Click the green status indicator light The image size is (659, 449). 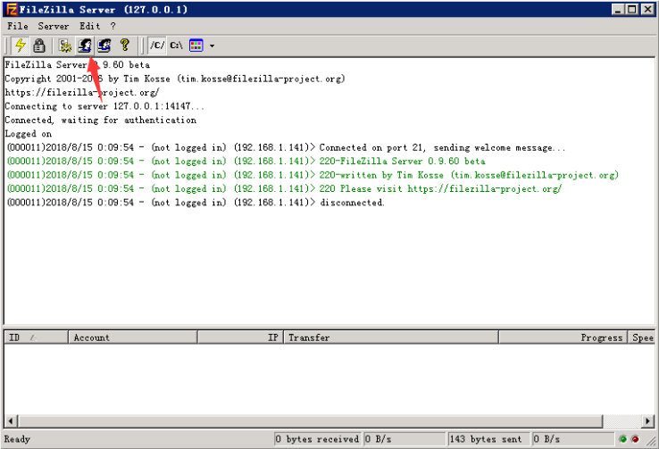(623, 439)
